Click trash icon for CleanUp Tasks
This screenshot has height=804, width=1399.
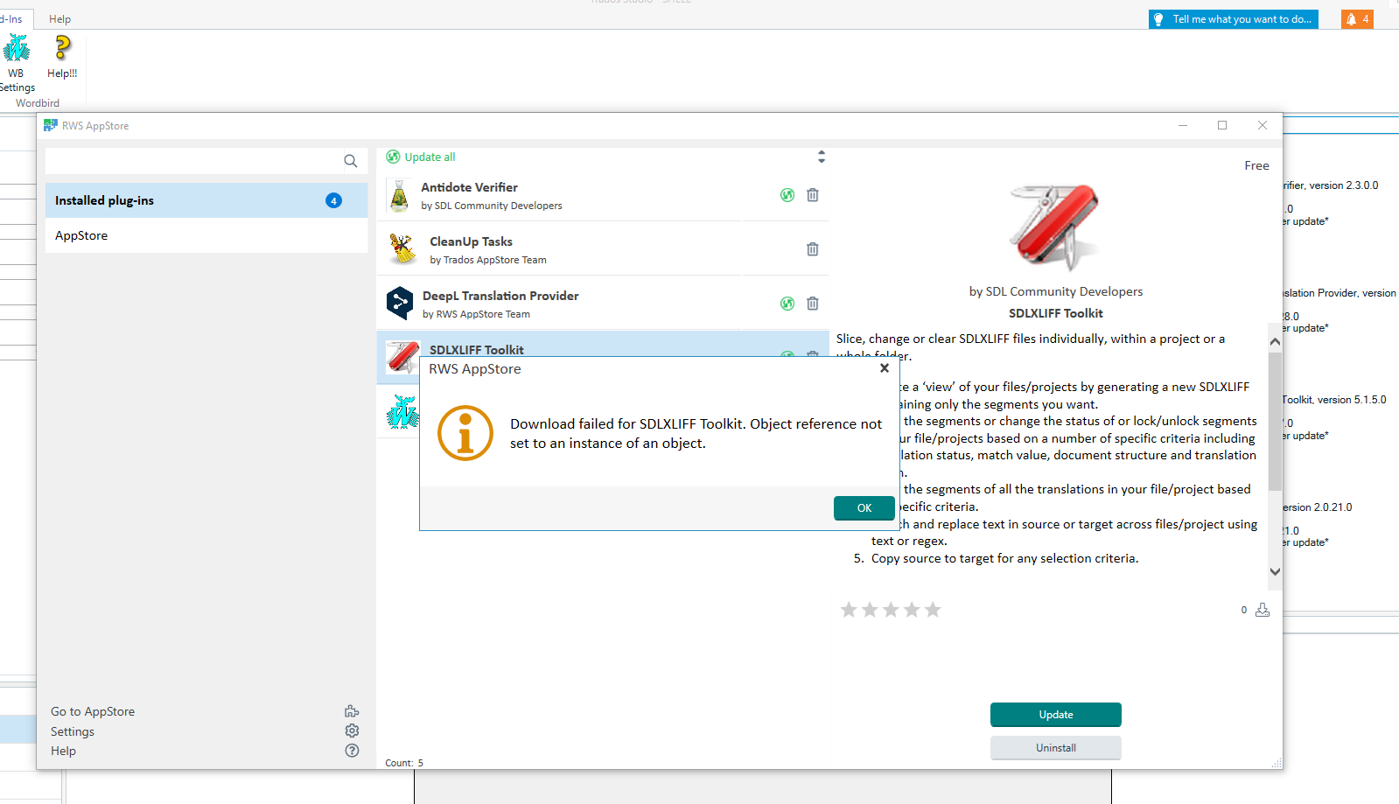(x=813, y=249)
